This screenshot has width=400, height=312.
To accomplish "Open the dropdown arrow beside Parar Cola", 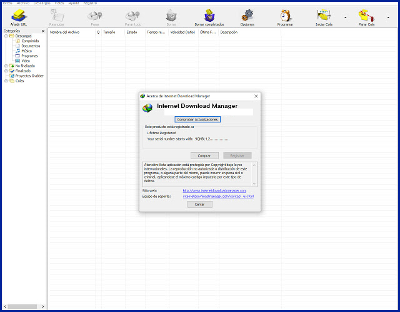I will (388, 17).
